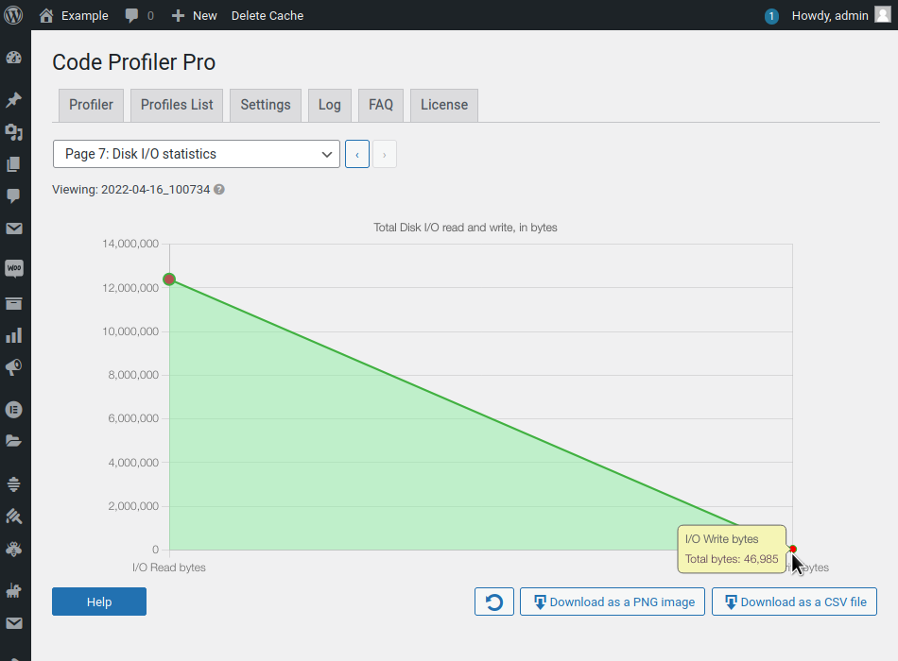This screenshot has width=898, height=661.
Task: Click the I/O Write bytes red data point
Action: point(793,549)
